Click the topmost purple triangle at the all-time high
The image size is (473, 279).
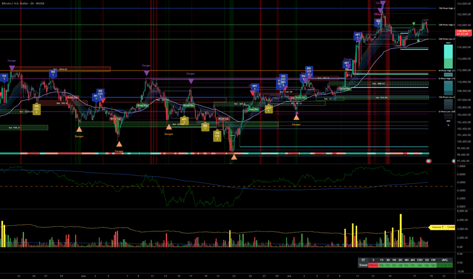(x=383, y=4)
